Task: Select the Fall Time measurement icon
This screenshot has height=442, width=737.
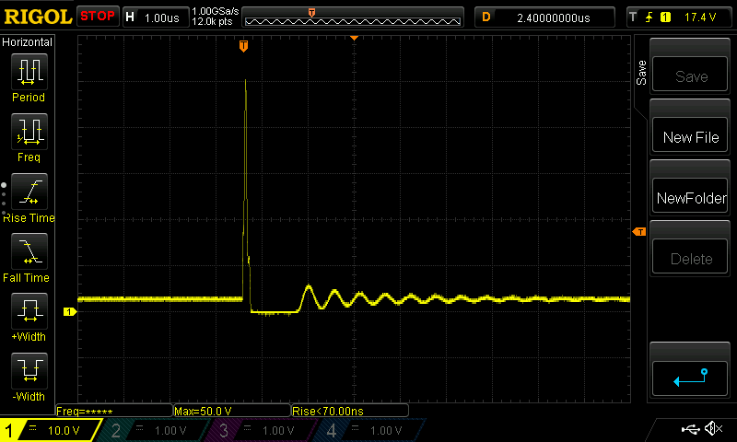Action: [x=29, y=251]
